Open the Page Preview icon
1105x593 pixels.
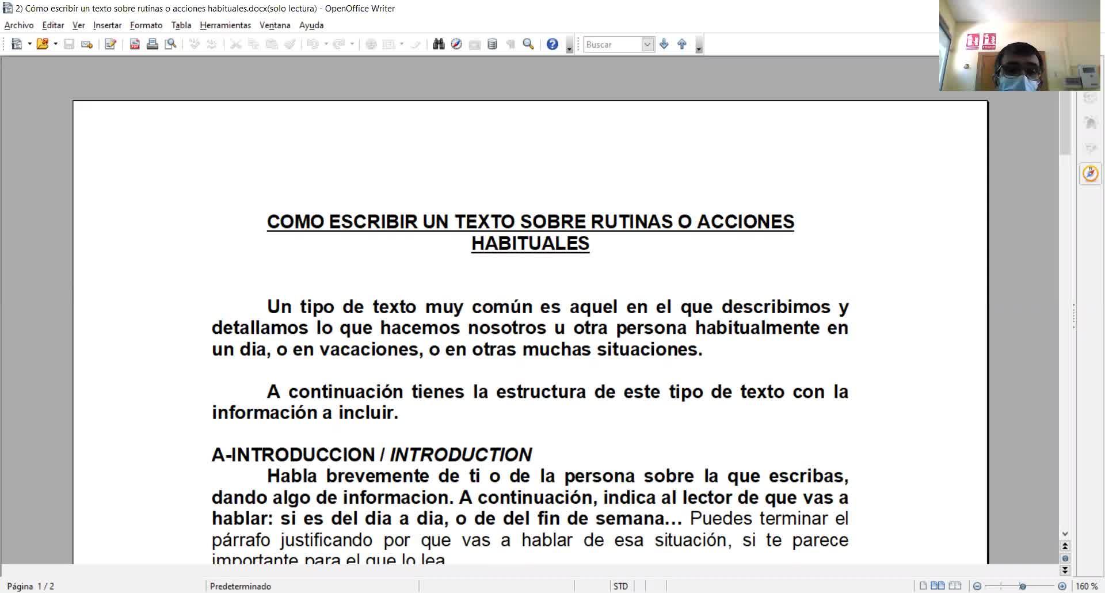(170, 44)
